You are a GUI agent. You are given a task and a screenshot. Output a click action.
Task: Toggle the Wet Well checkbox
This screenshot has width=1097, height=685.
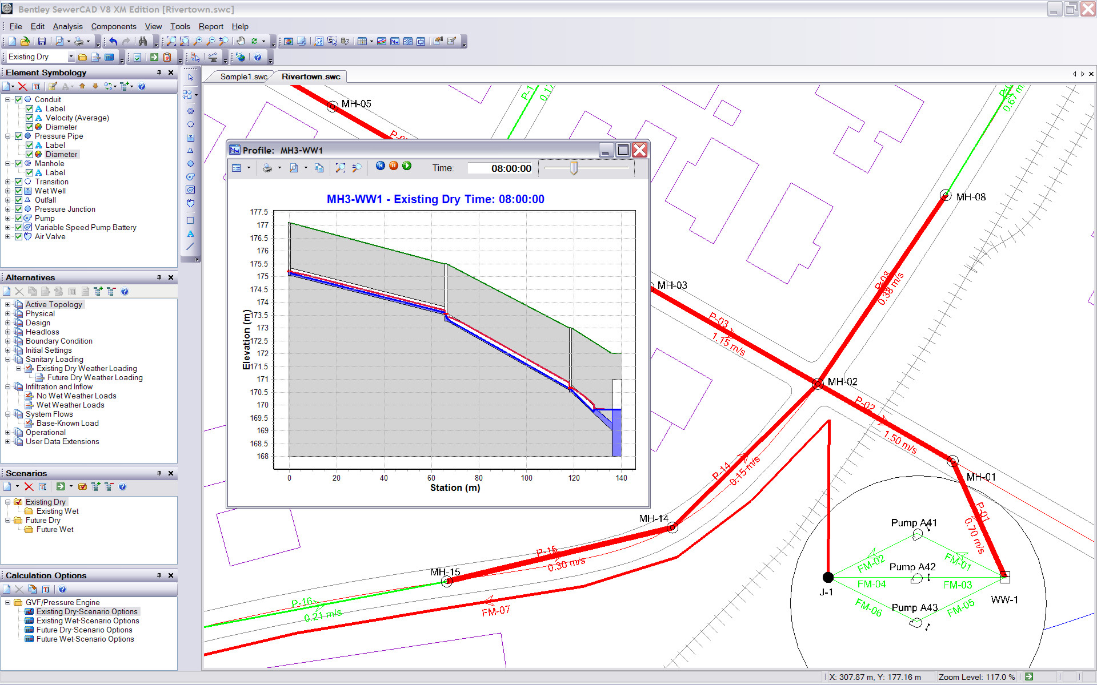(x=18, y=191)
